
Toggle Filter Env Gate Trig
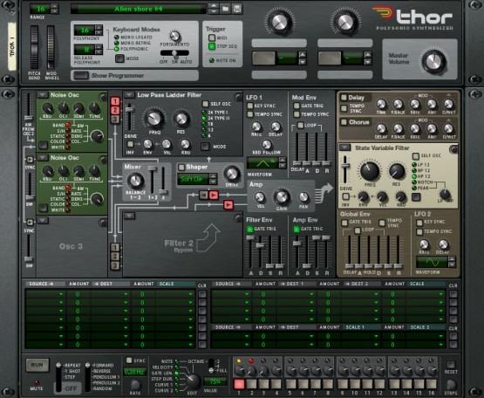point(249,229)
